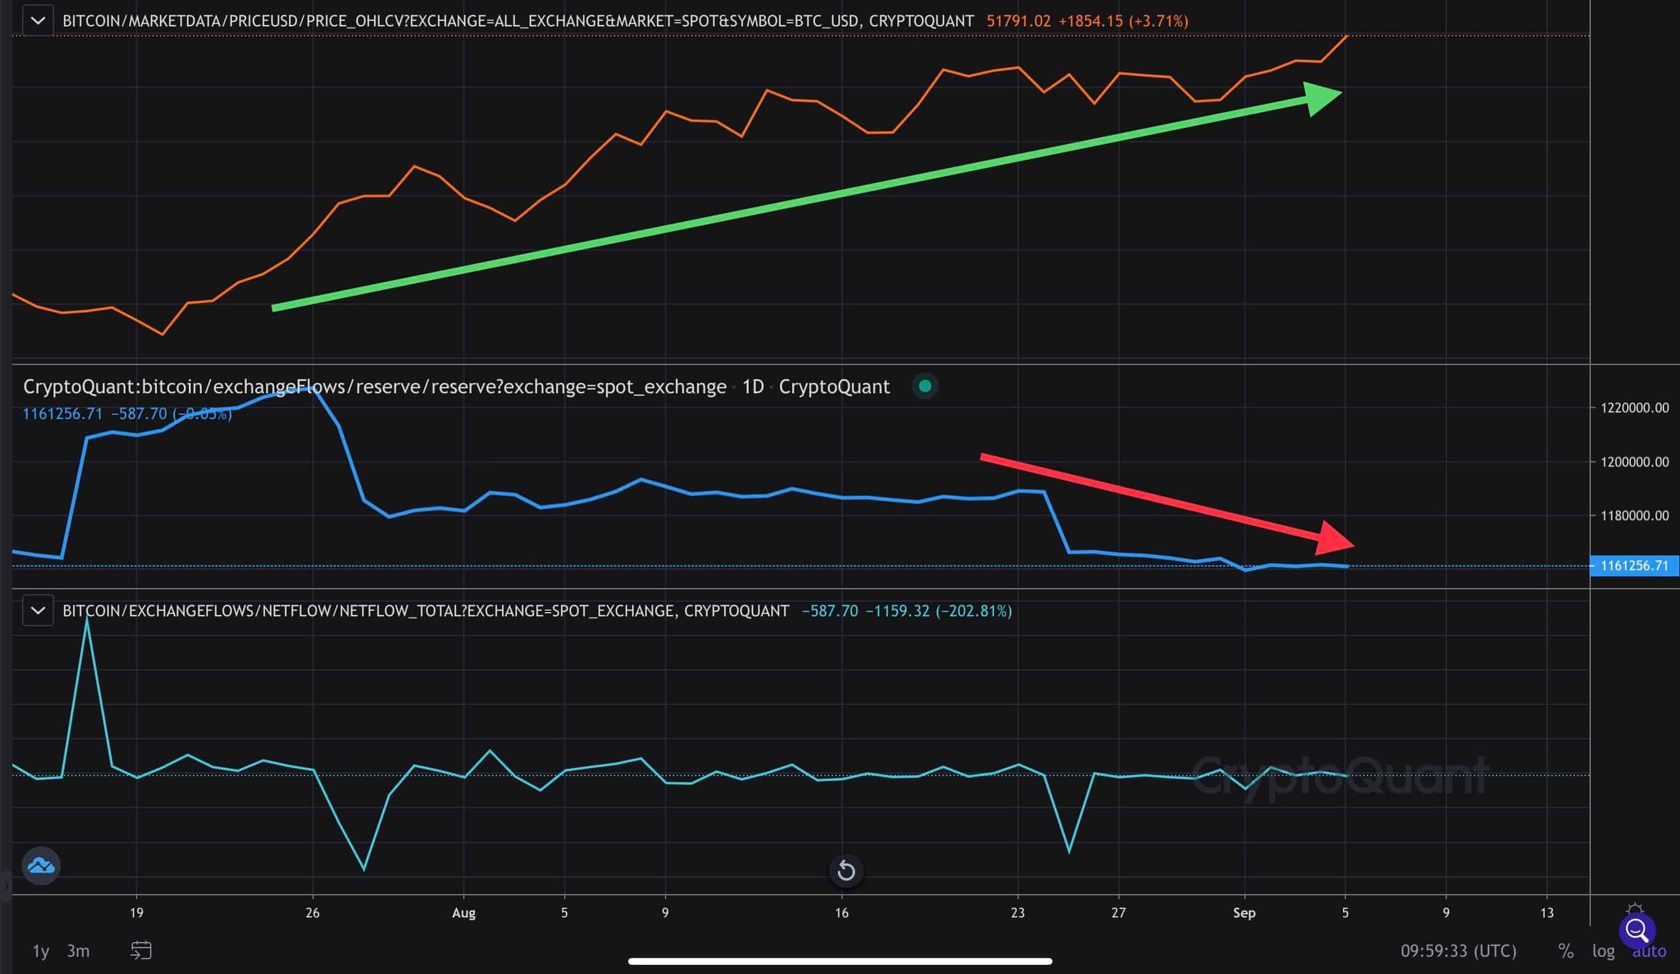Image resolution: width=1680 pixels, height=974 pixels.
Task: Click the 16 date label on time axis
Action: coord(841,913)
